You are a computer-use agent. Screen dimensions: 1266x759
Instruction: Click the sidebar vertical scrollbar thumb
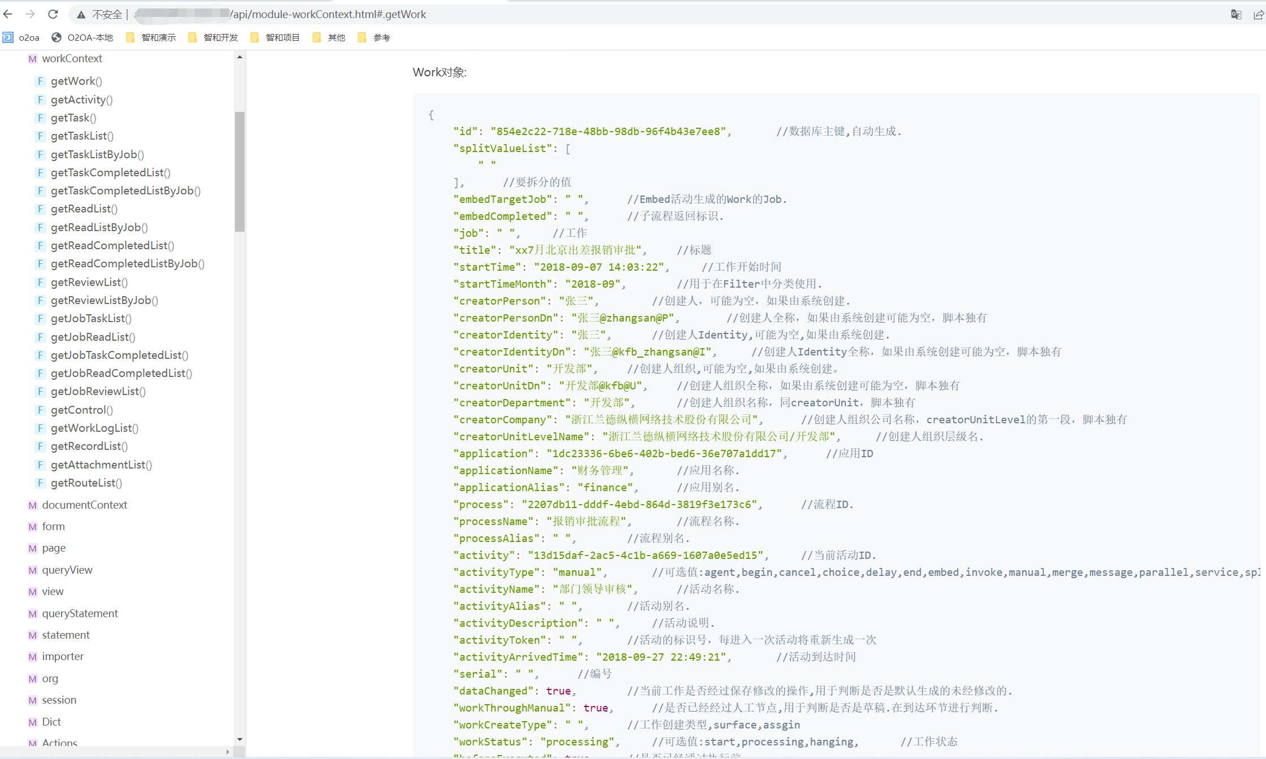(240, 171)
